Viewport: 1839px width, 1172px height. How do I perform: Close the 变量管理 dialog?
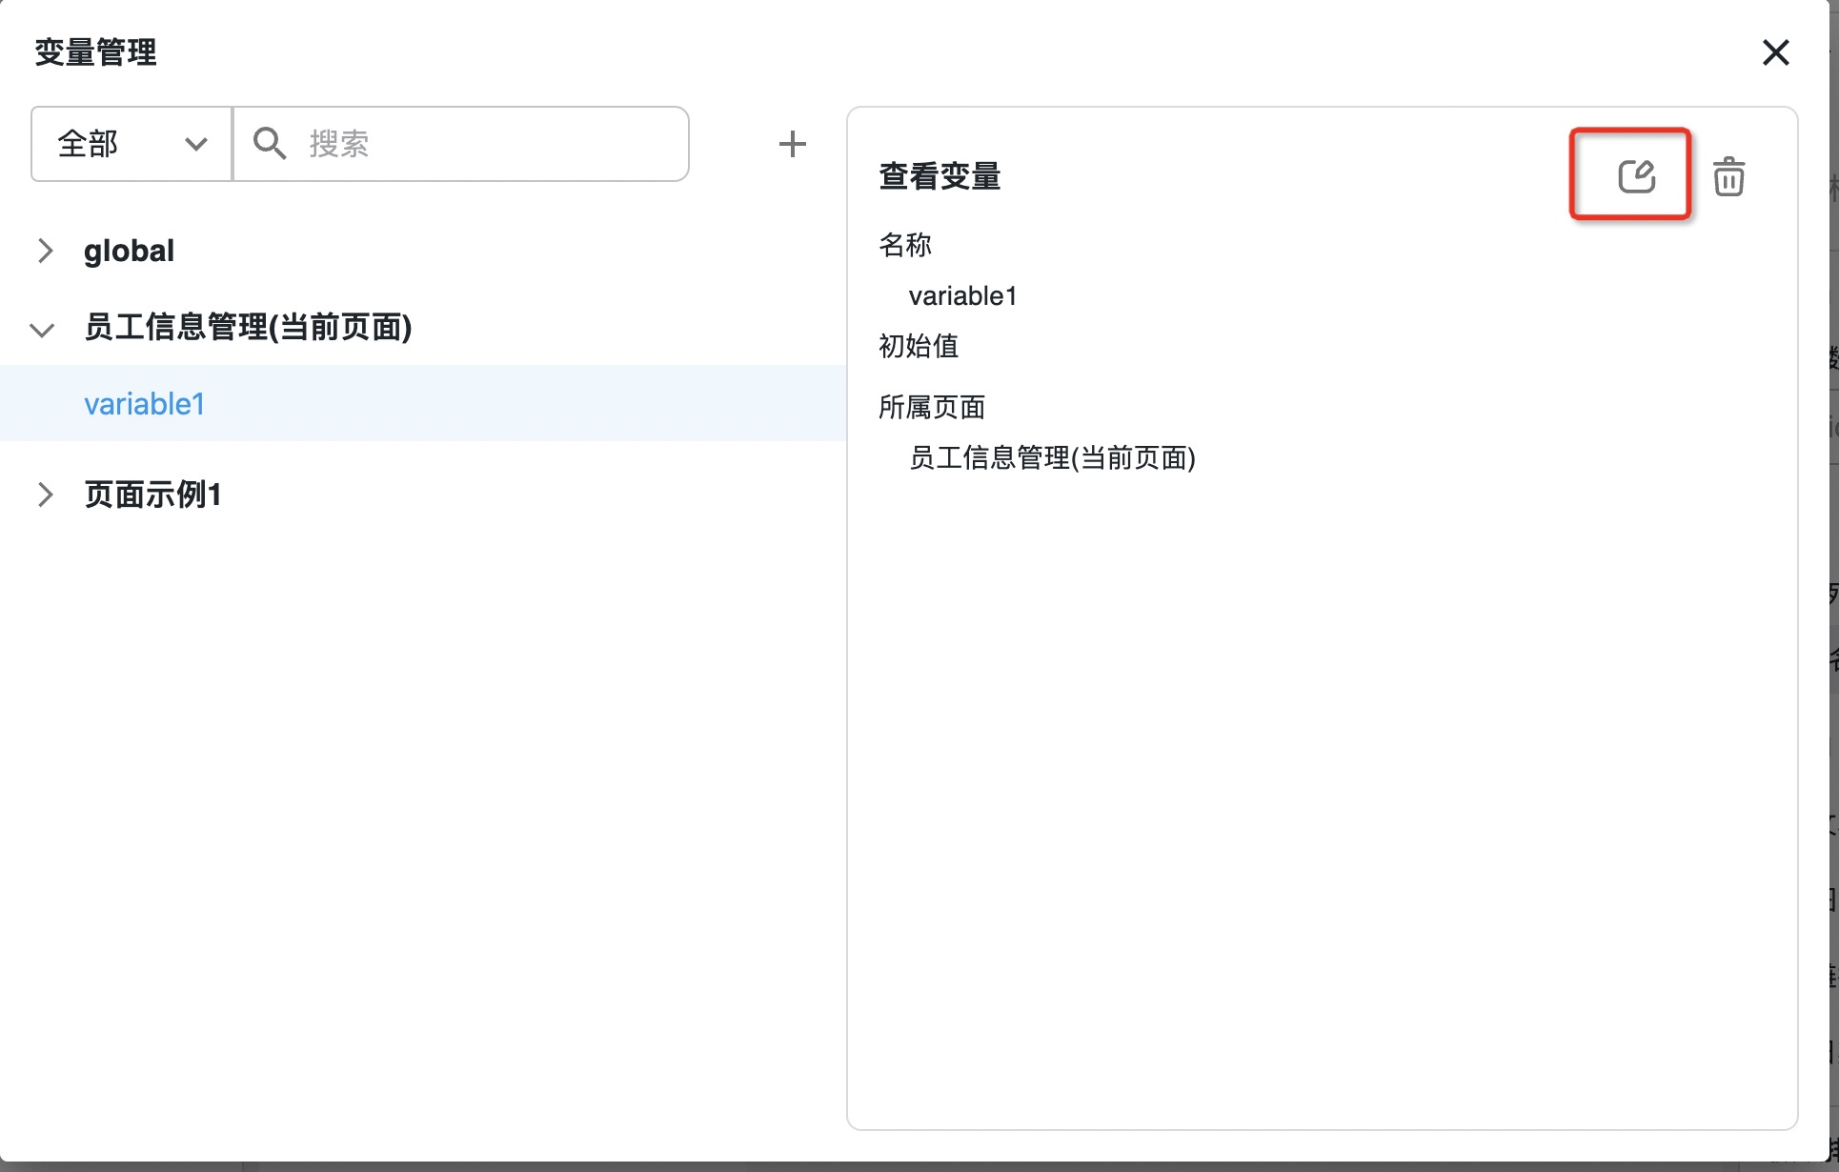1775,52
